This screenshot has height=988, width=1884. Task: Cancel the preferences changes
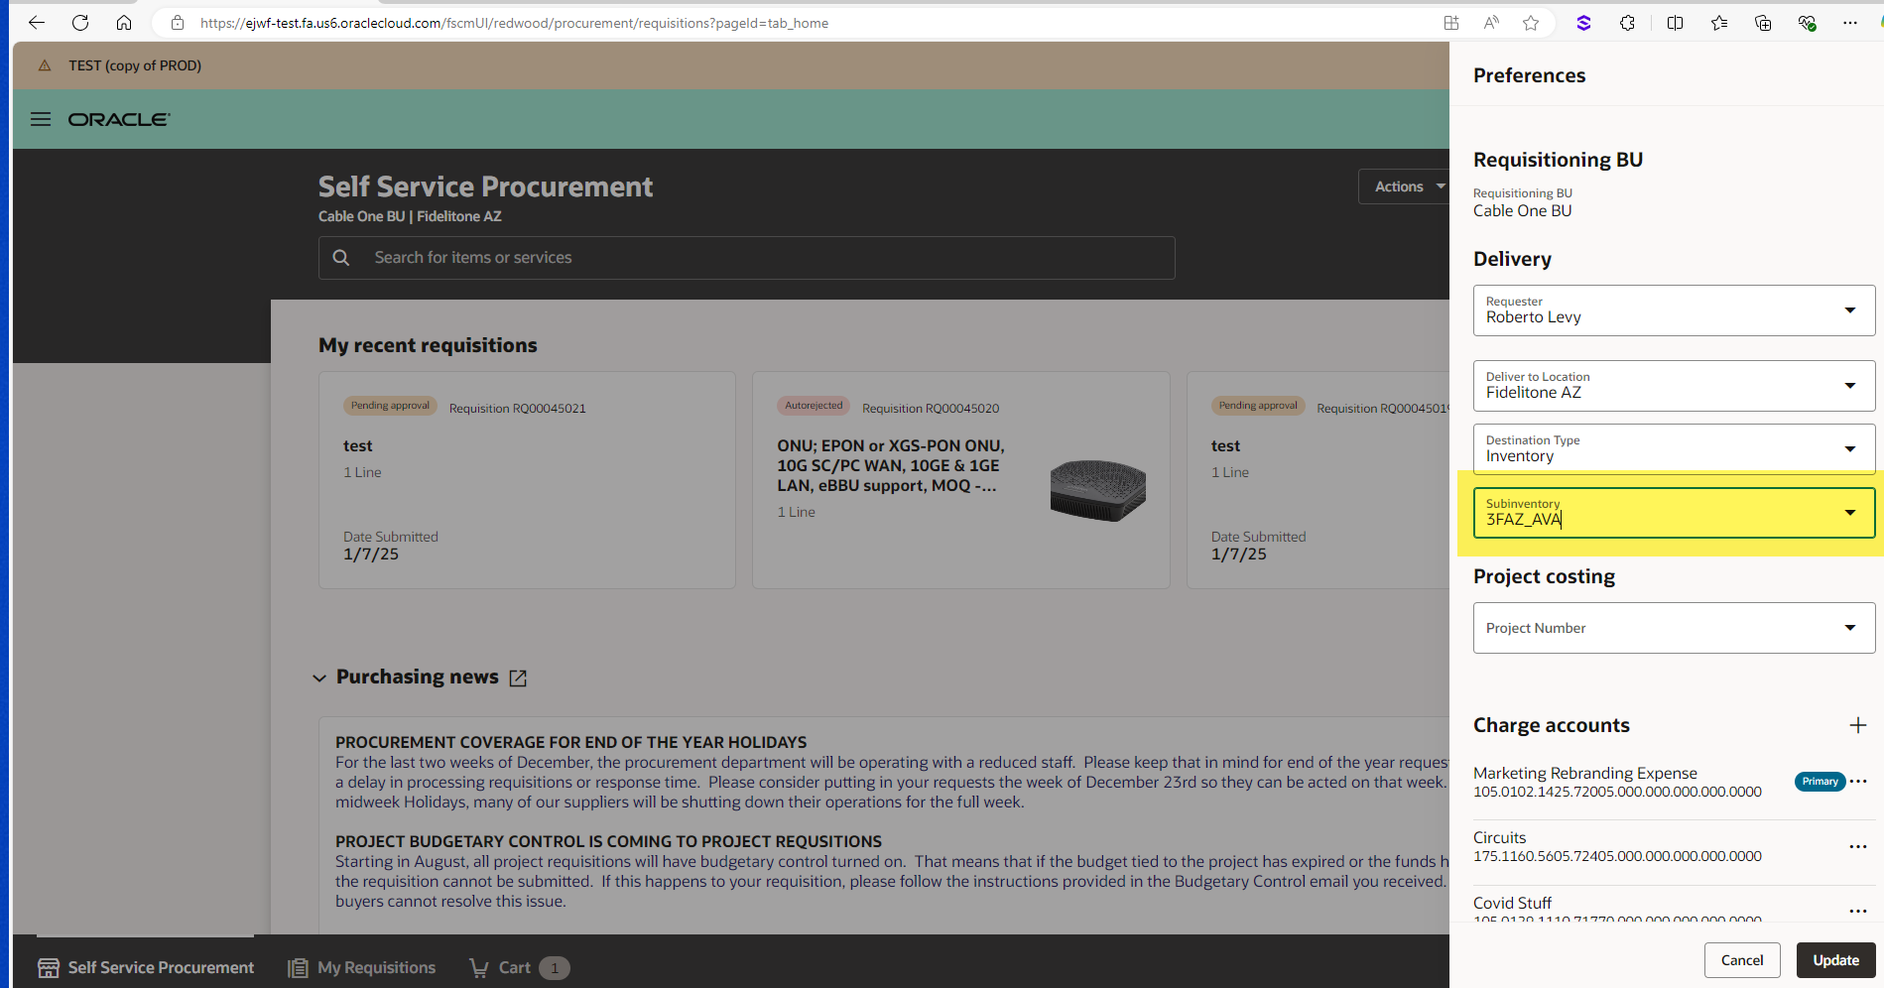click(x=1742, y=960)
